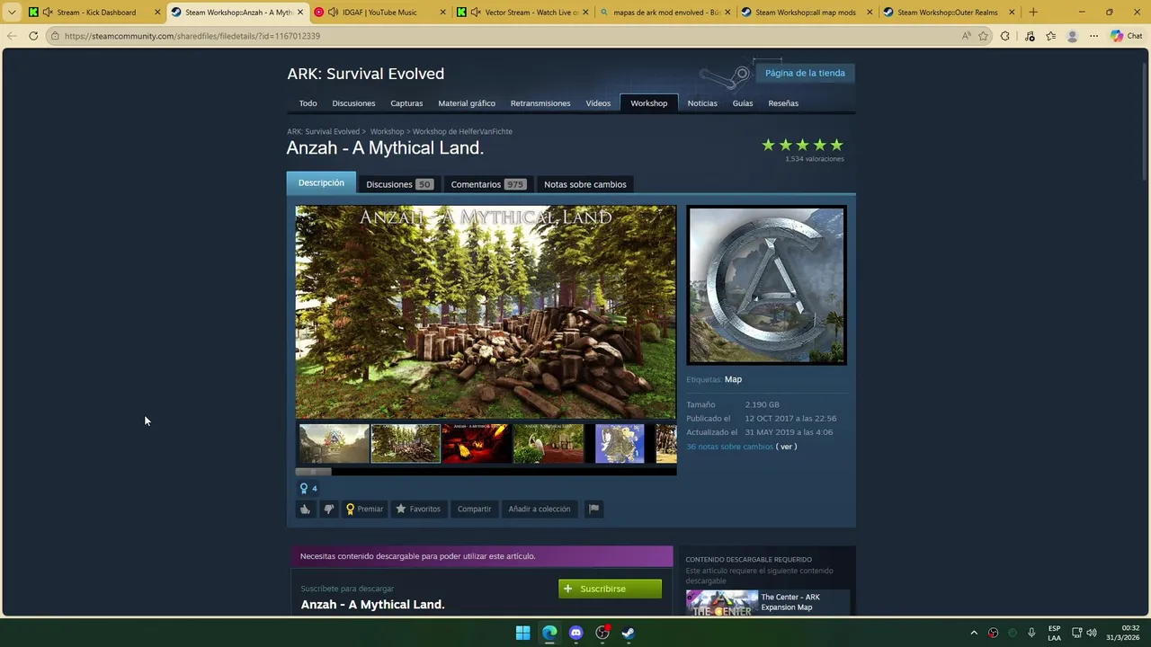Select map overview thumbnail
This screenshot has width=1151, height=647.
click(x=620, y=444)
